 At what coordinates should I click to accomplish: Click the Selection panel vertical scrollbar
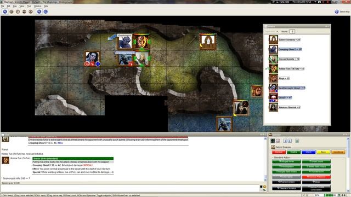[348, 164]
